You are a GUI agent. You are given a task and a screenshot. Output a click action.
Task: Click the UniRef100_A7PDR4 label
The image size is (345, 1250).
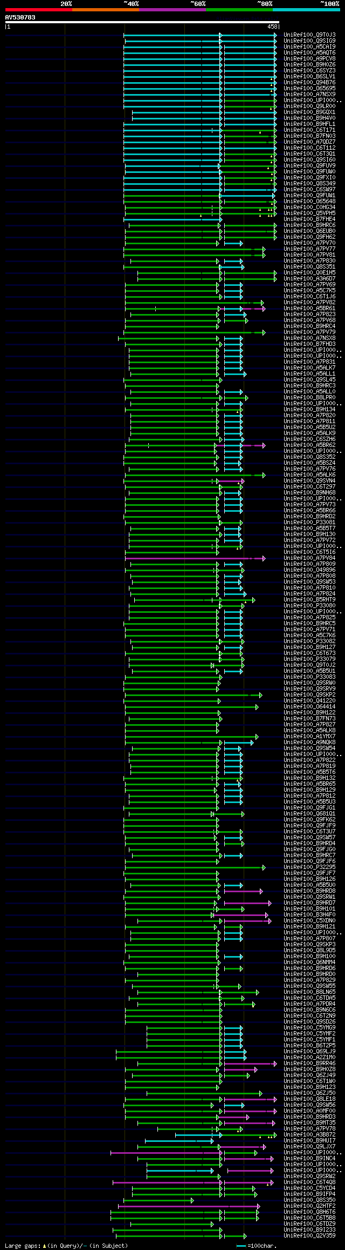pyautogui.click(x=309, y=1004)
